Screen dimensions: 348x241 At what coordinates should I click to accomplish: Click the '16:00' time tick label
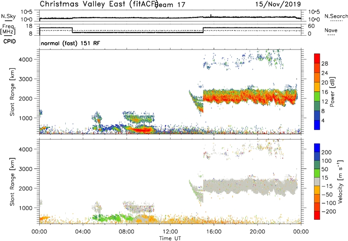[x=214, y=232]
